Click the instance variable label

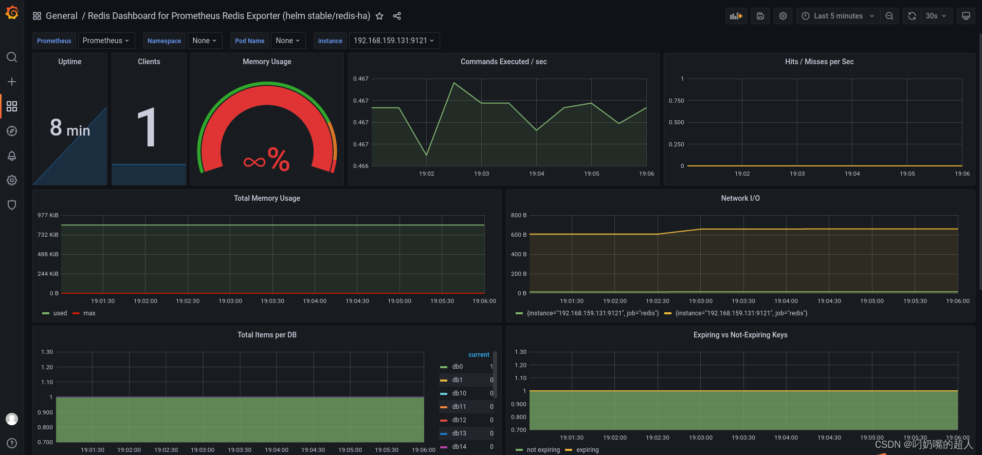pos(330,41)
